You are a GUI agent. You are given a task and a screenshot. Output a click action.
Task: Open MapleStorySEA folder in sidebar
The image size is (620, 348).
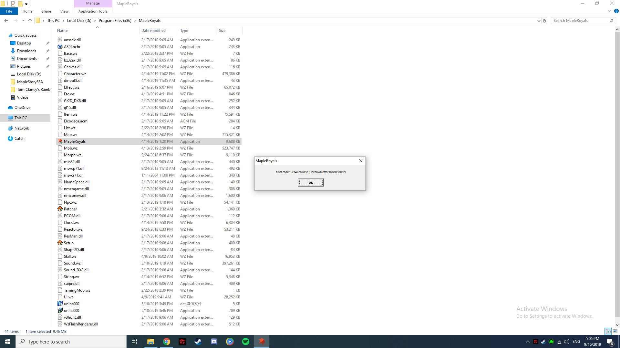[x=30, y=82]
